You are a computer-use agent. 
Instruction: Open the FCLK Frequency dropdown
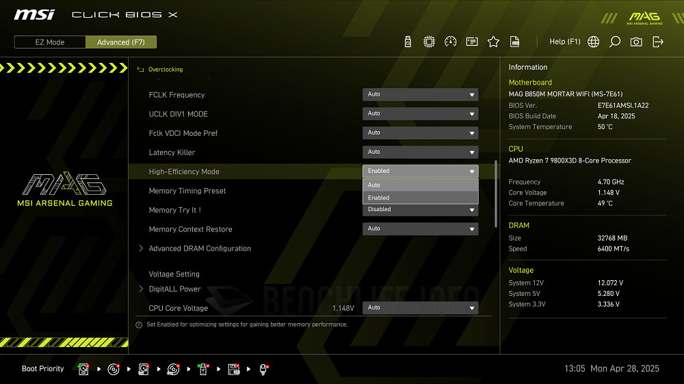[420, 94]
